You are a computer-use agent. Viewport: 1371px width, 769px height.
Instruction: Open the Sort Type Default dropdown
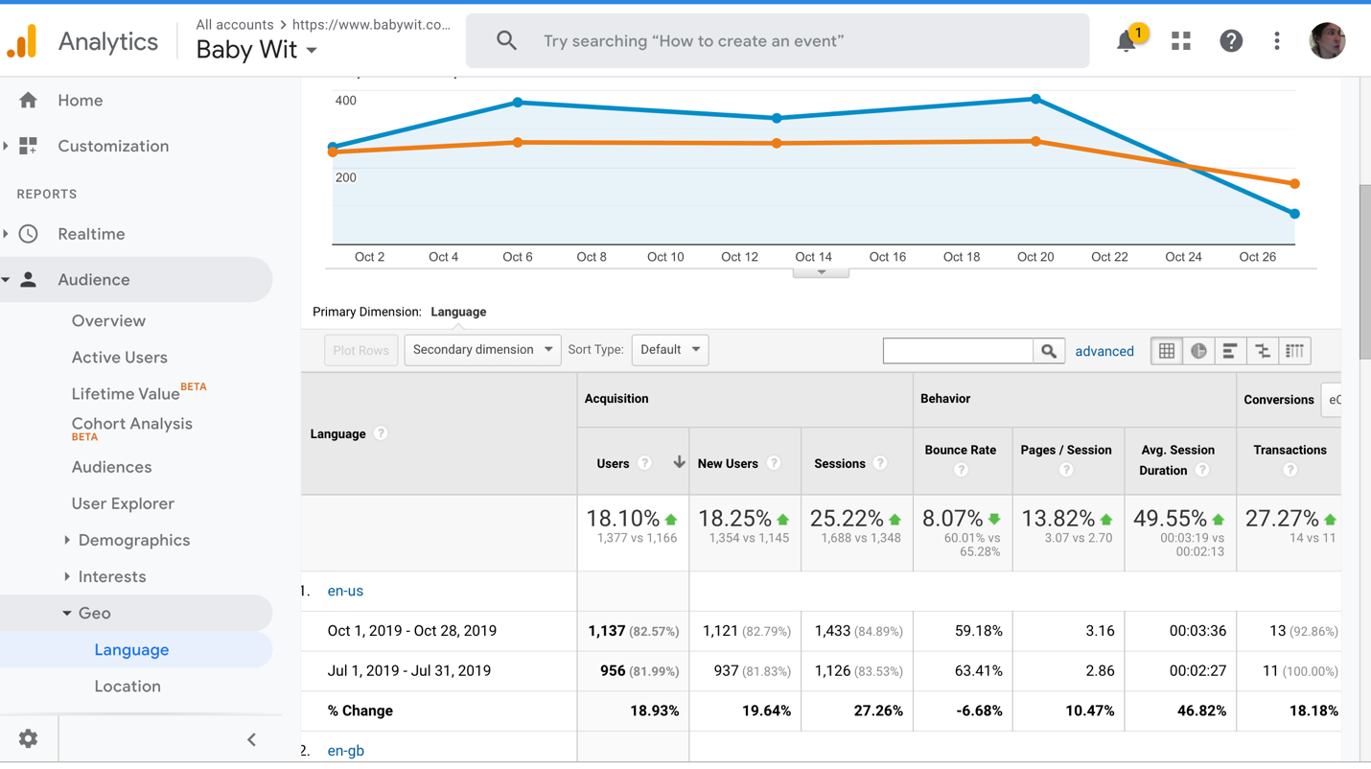(x=670, y=350)
